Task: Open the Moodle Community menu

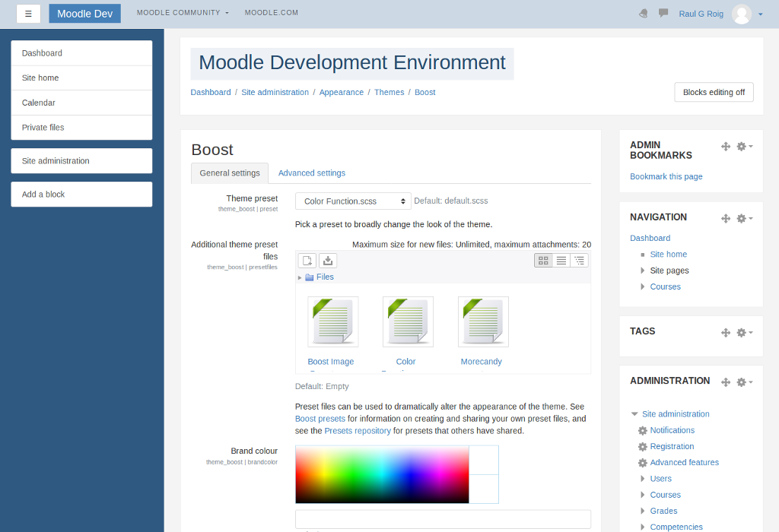Action: click(x=183, y=12)
